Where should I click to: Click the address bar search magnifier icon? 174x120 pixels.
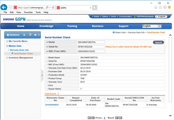coord(47,7)
